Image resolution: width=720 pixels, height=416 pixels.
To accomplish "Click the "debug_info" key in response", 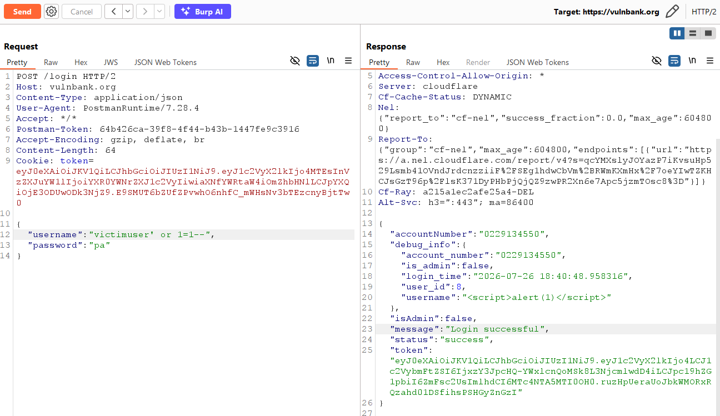I will (x=423, y=244).
